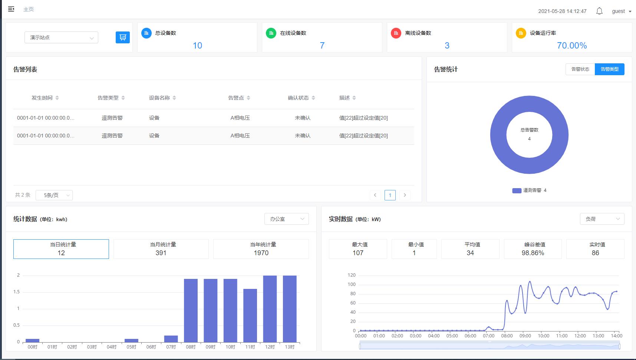Select the 告警类型 statistics view

pyautogui.click(x=609, y=69)
